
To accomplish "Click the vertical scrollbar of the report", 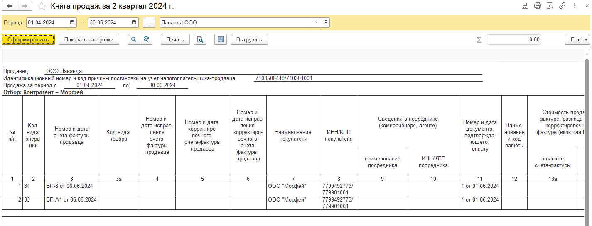I will pyautogui.click(x=587, y=141).
